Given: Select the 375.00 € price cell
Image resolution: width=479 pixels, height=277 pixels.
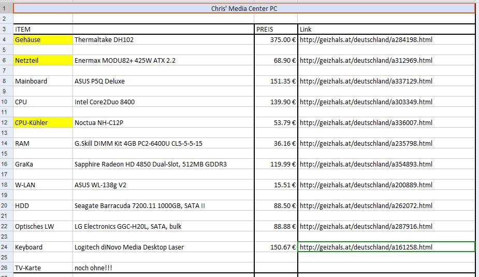Looking at the screenshot, I should pyautogui.click(x=276, y=40).
